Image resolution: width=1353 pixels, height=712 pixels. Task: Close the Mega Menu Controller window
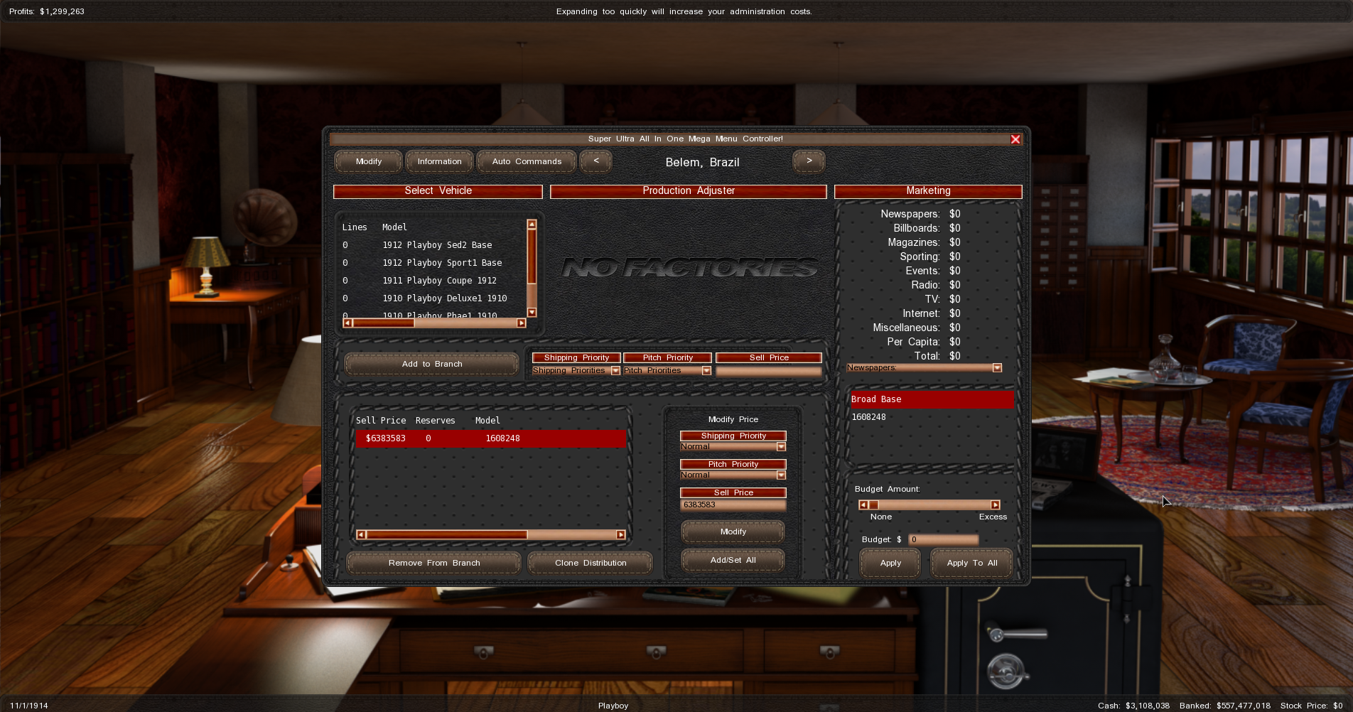(x=1015, y=139)
